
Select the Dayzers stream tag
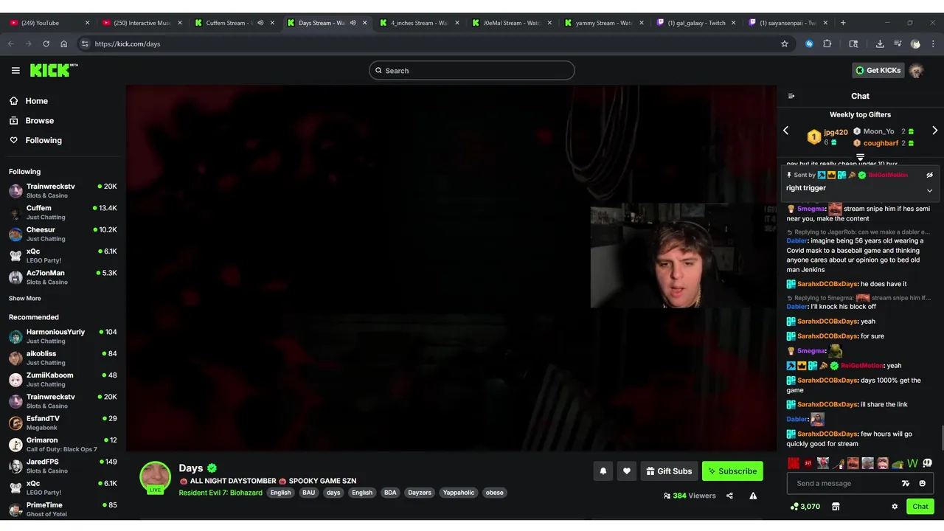(x=420, y=493)
